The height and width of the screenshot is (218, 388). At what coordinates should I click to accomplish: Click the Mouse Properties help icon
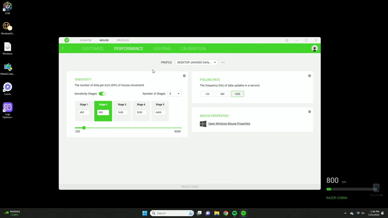point(309,112)
